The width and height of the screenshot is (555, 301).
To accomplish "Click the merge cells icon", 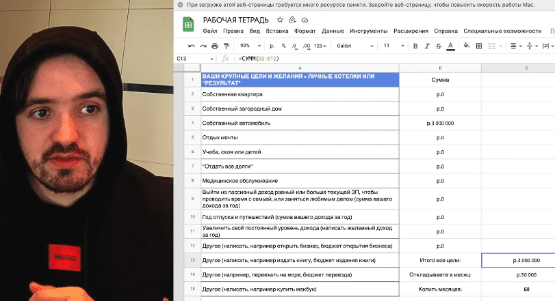I will (491, 46).
